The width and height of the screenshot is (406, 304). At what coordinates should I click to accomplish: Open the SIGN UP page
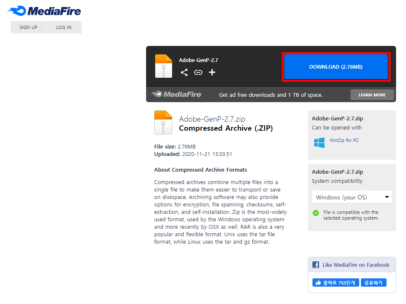coord(28,27)
